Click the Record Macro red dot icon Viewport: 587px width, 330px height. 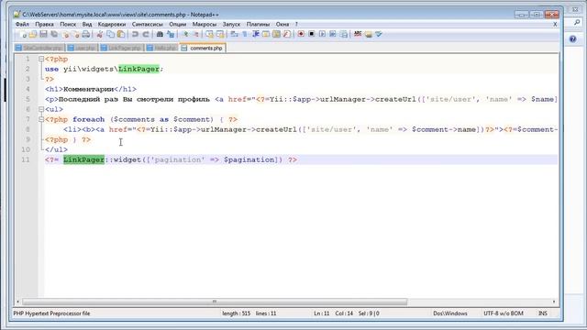(x=301, y=35)
